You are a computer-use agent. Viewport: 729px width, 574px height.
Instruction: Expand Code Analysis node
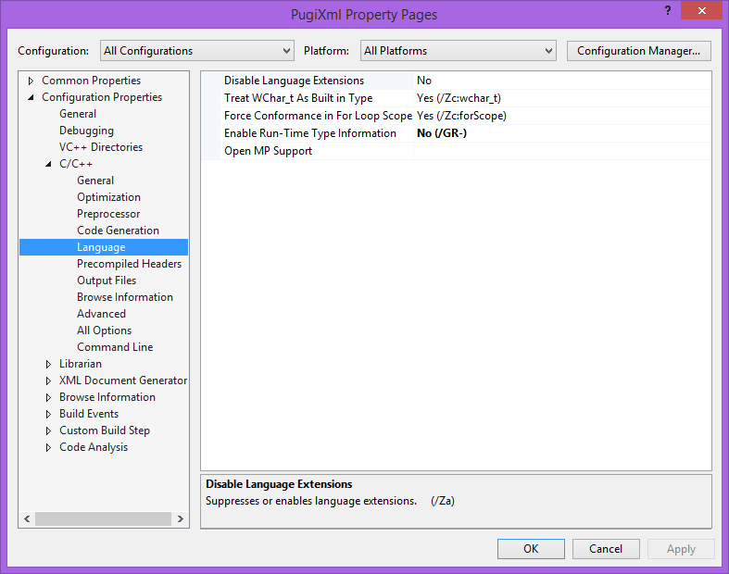pos(48,447)
